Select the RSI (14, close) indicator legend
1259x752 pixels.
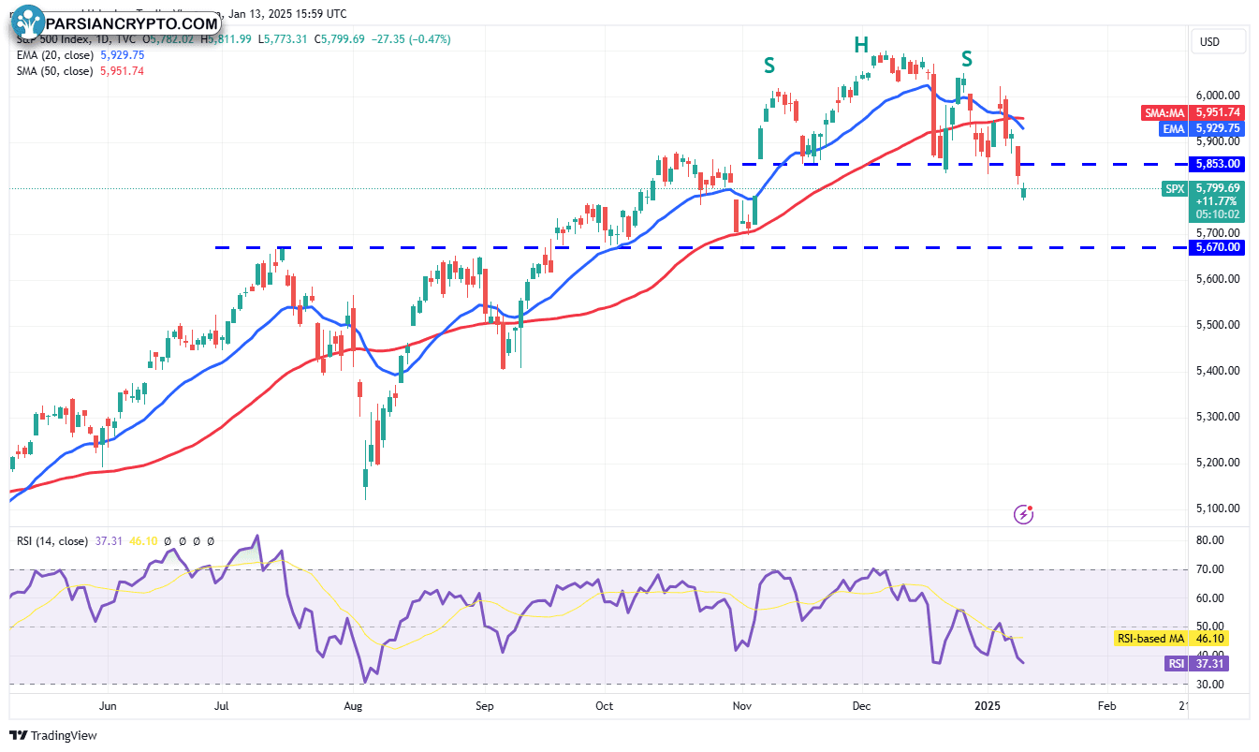(x=51, y=541)
